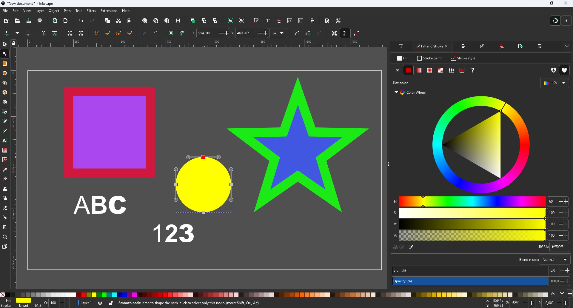Open the File menu
Viewport: 573px width, 308px height.
(5, 11)
